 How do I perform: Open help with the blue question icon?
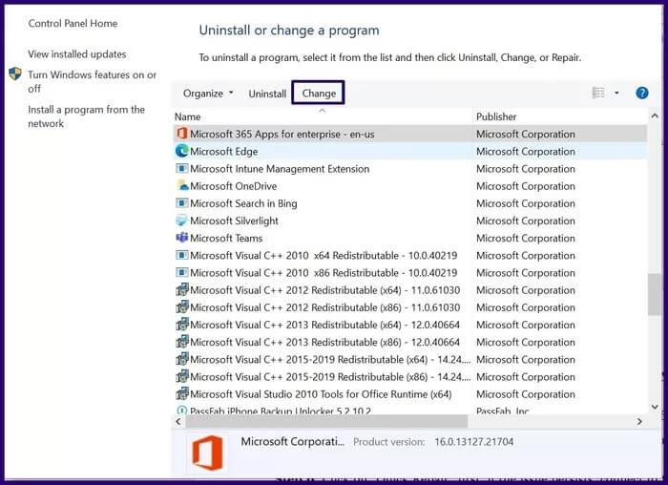pos(641,93)
